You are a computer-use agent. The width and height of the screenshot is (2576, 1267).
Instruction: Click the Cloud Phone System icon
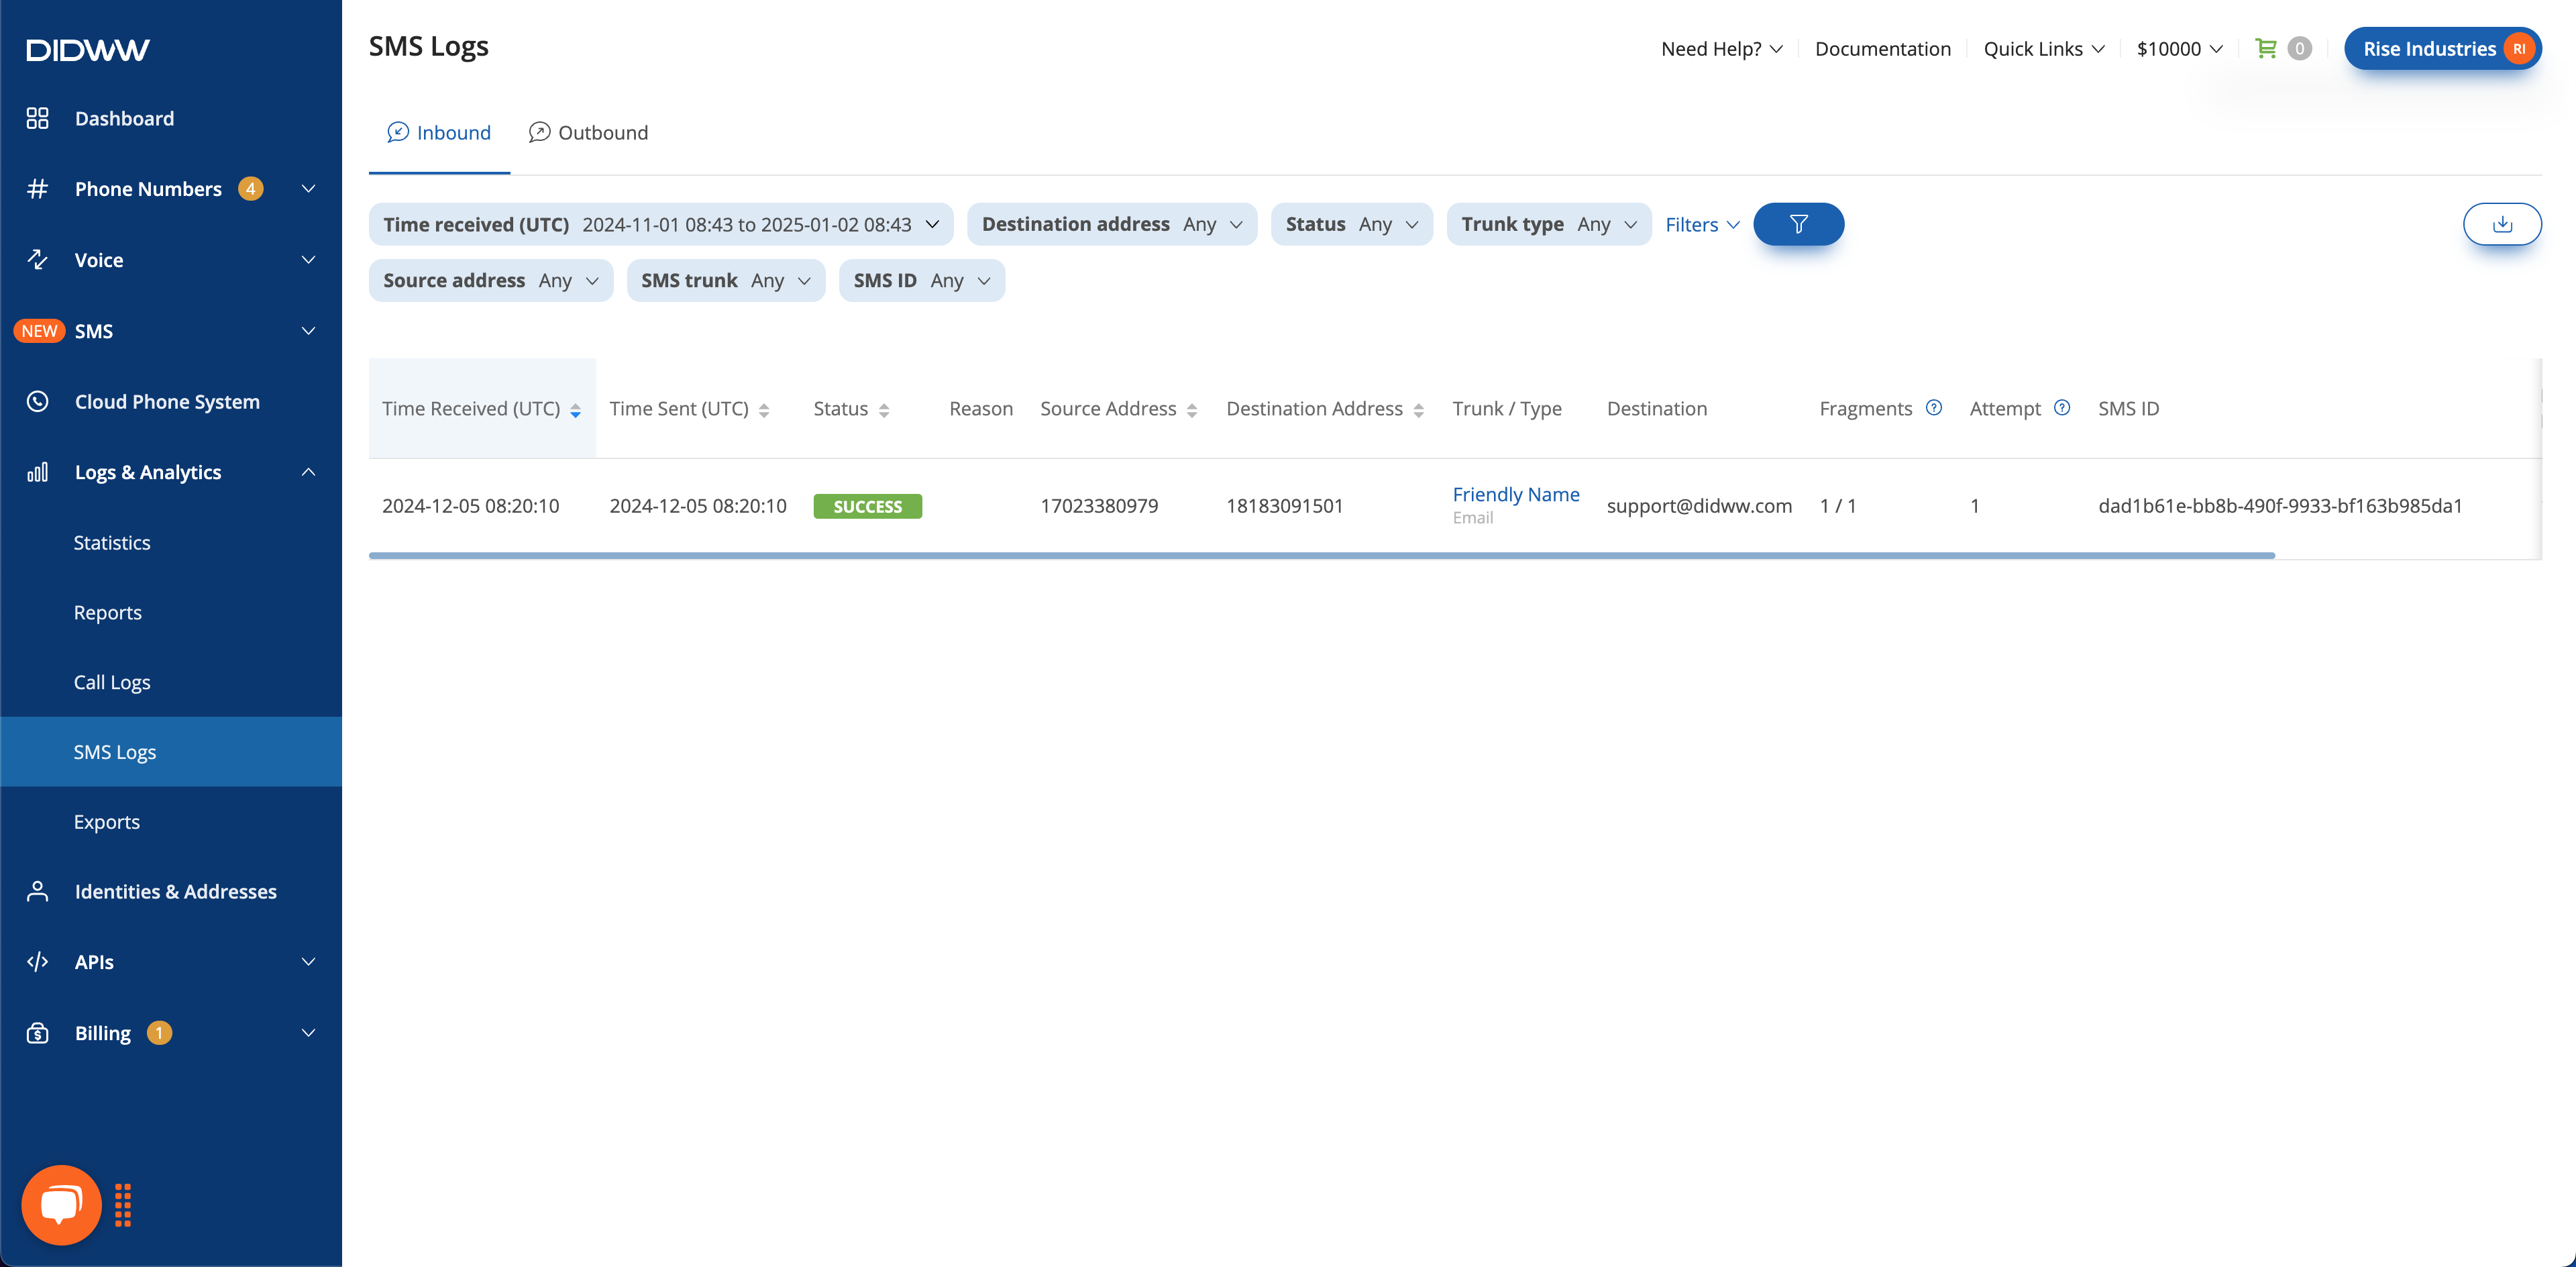click(x=38, y=401)
